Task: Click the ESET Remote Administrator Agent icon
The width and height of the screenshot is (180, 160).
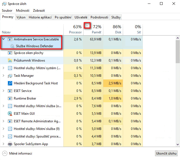Action: 10,121
